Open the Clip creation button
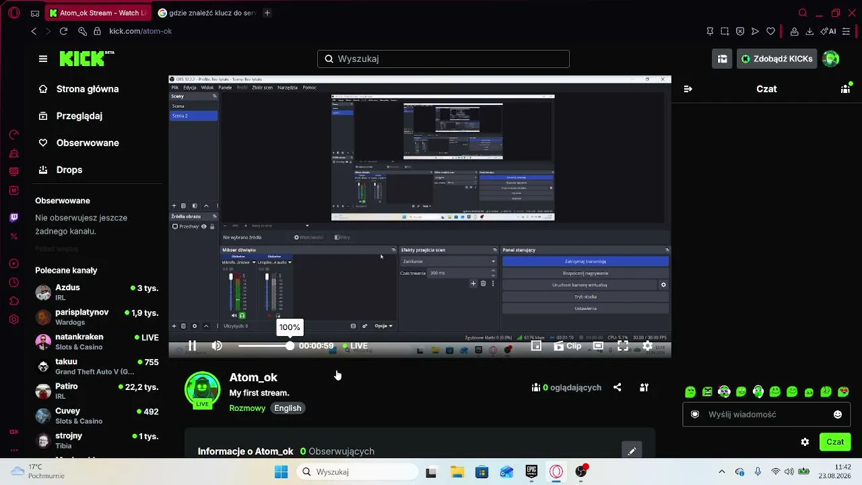 pyautogui.click(x=568, y=346)
